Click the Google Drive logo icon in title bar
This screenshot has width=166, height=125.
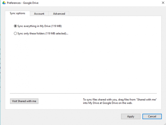coord(4,3)
